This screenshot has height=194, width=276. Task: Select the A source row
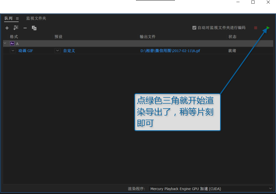click(x=138, y=44)
